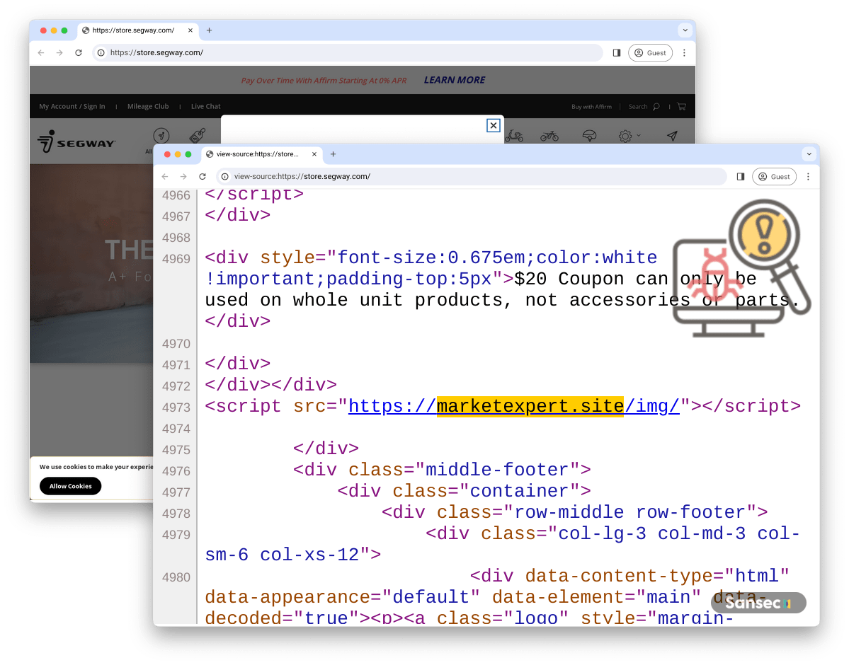This screenshot has width=849, height=665.
Task: Close the popup dialog with X
Action: 494,125
